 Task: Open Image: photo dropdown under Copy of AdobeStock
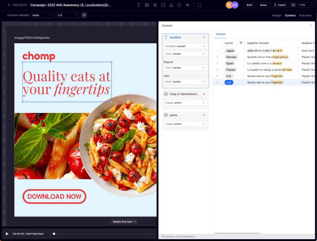click(185, 103)
